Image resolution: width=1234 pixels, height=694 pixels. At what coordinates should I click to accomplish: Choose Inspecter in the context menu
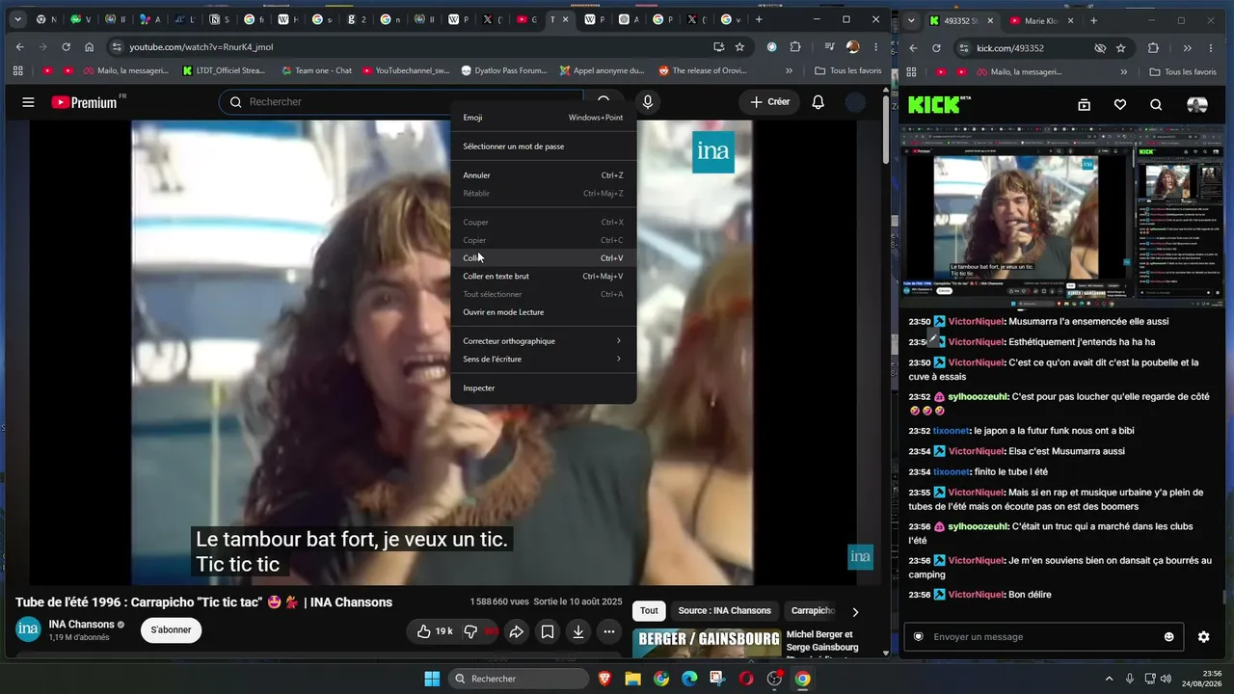click(544, 388)
